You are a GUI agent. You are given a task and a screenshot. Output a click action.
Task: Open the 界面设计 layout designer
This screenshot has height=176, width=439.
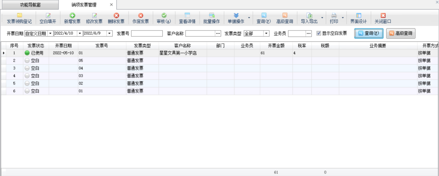(x=358, y=18)
